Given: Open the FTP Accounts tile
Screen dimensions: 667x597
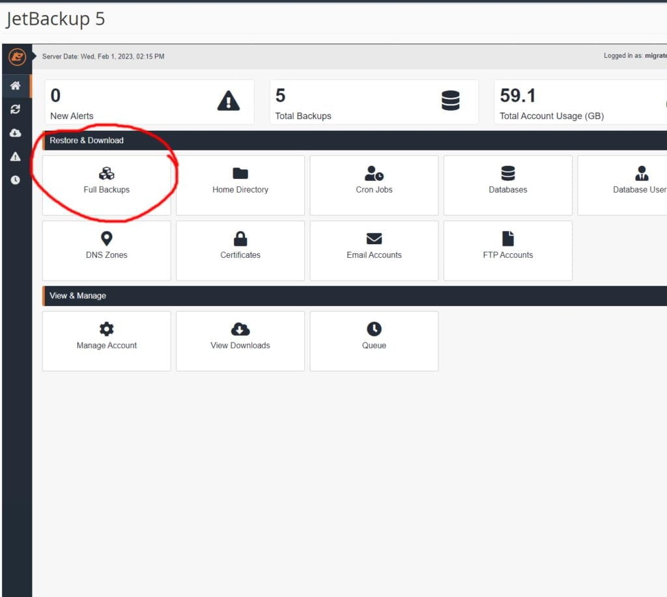Looking at the screenshot, I should point(508,251).
